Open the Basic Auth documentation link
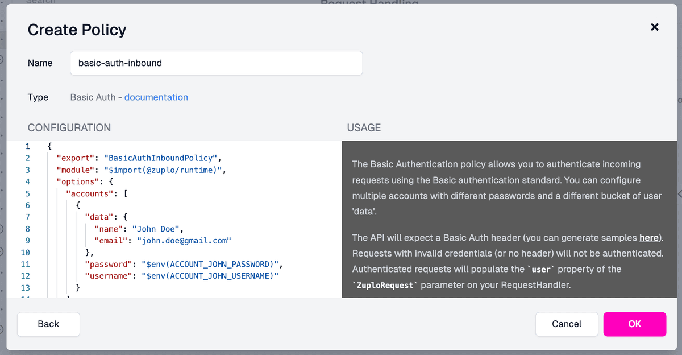 click(x=156, y=97)
